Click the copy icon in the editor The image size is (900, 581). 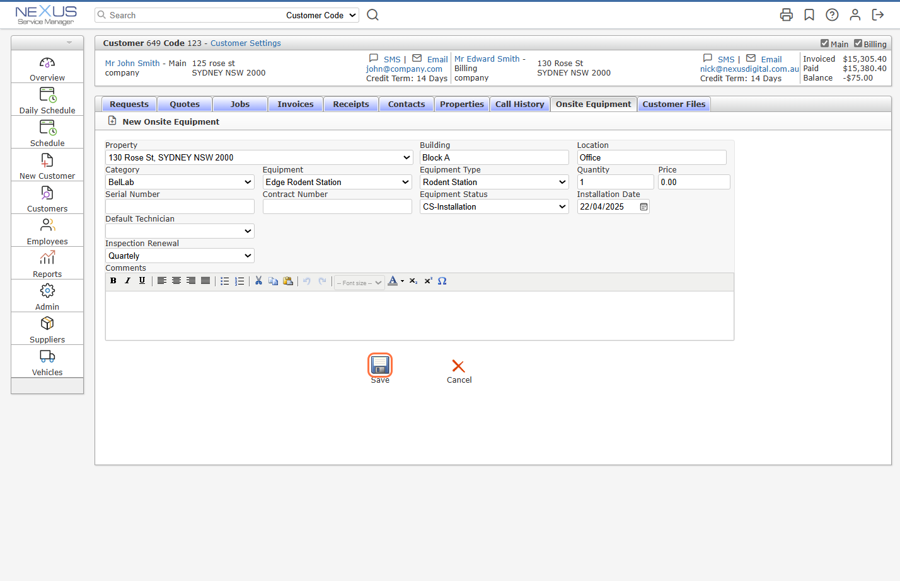[x=273, y=281]
